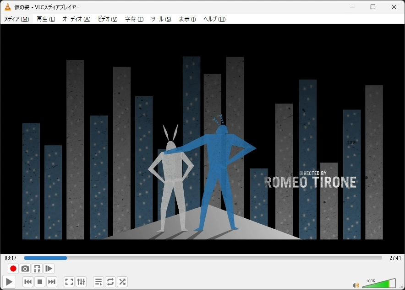
Task: Toggle the loop/repeat mode button
Action: coord(110,282)
